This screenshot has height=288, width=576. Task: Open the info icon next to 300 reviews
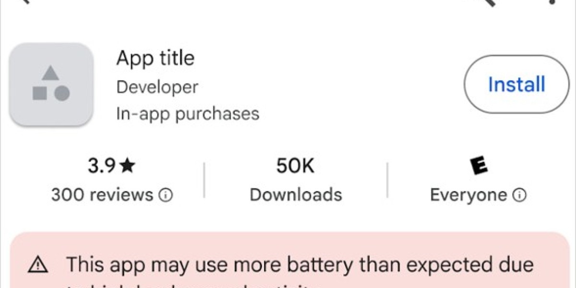click(166, 195)
